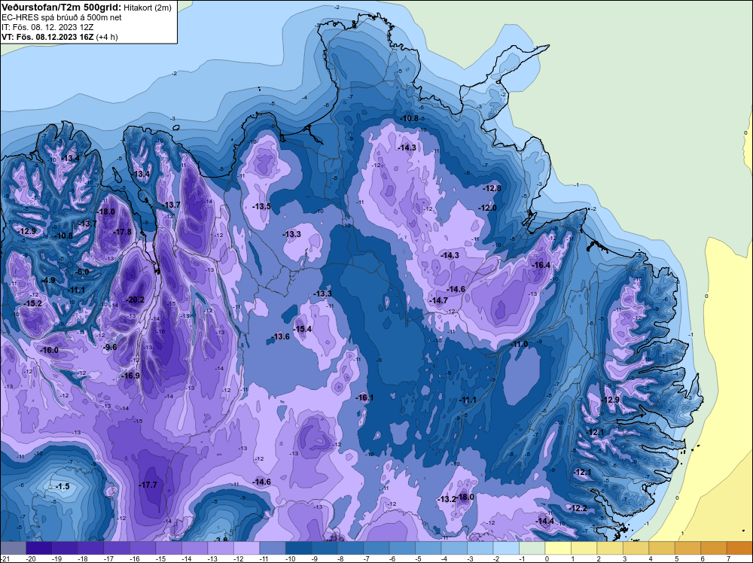This screenshot has height=563, width=753.
Task: Select the -14.7 temperature label
Action: pyautogui.click(x=438, y=300)
